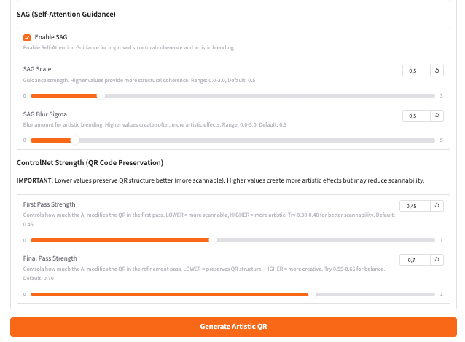Click the Final Pass Strength slider handle
Viewport: 465px width, 342px height.
click(x=313, y=294)
